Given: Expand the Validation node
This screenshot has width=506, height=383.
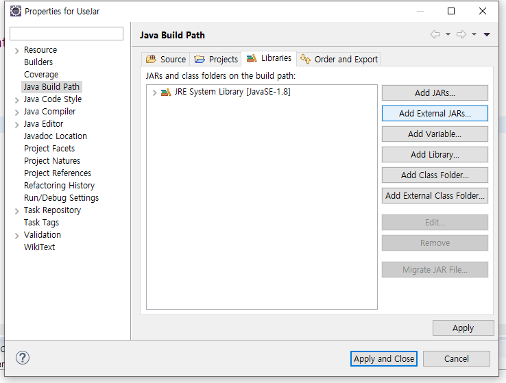Looking at the screenshot, I should coord(16,236).
